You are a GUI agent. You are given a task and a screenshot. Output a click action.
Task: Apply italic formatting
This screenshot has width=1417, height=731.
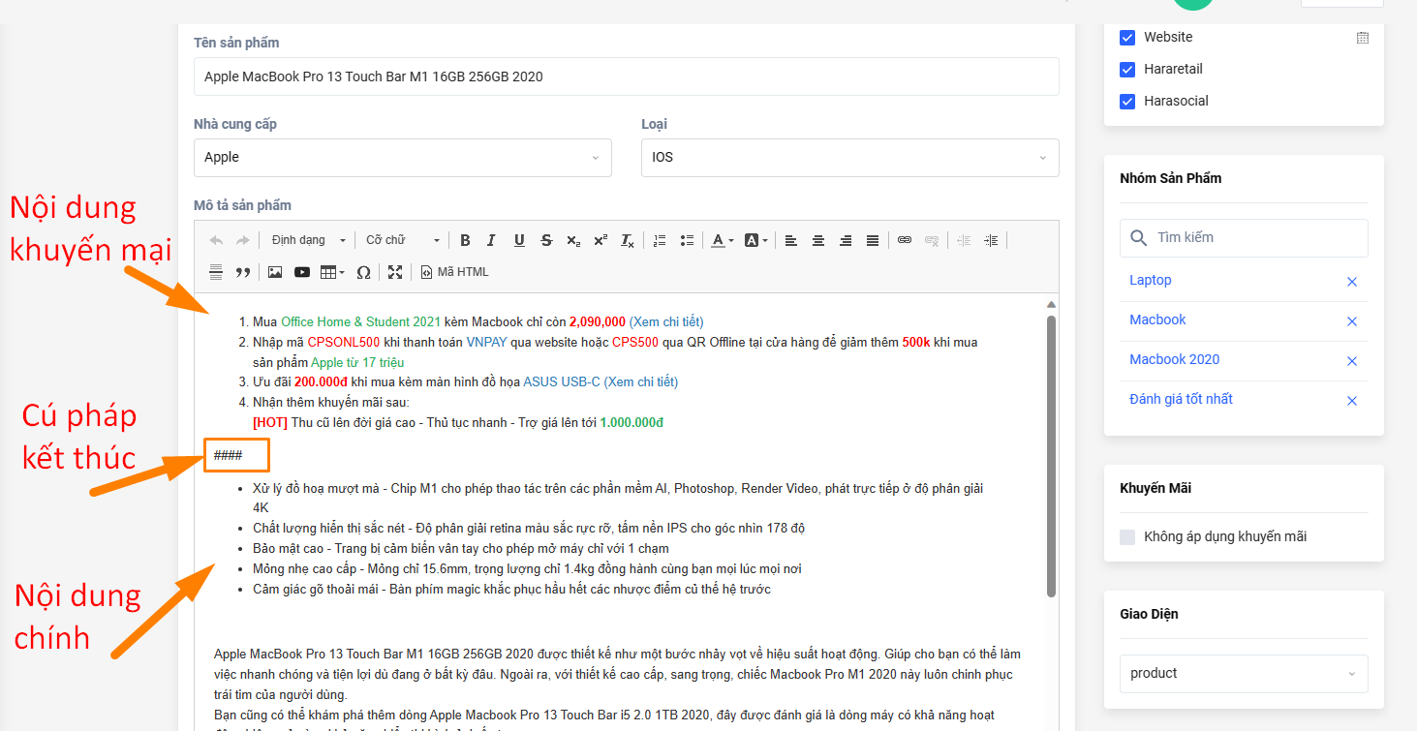492,240
